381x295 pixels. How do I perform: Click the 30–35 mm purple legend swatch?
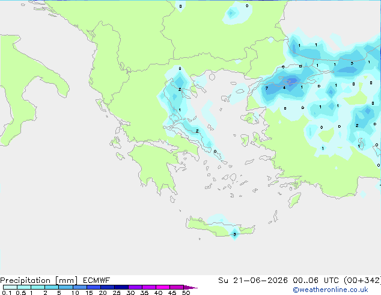135,287
